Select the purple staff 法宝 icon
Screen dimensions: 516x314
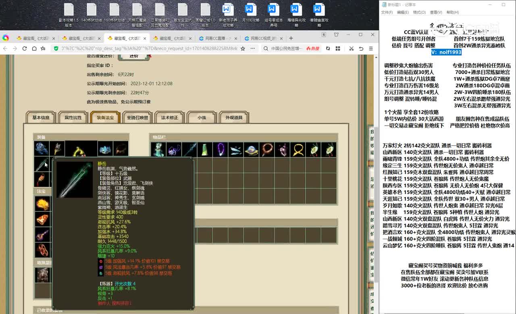click(42, 235)
